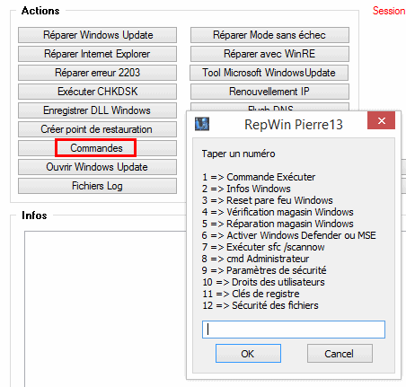
Task: Confirm the dialog with the OK button
Action: click(248, 354)
